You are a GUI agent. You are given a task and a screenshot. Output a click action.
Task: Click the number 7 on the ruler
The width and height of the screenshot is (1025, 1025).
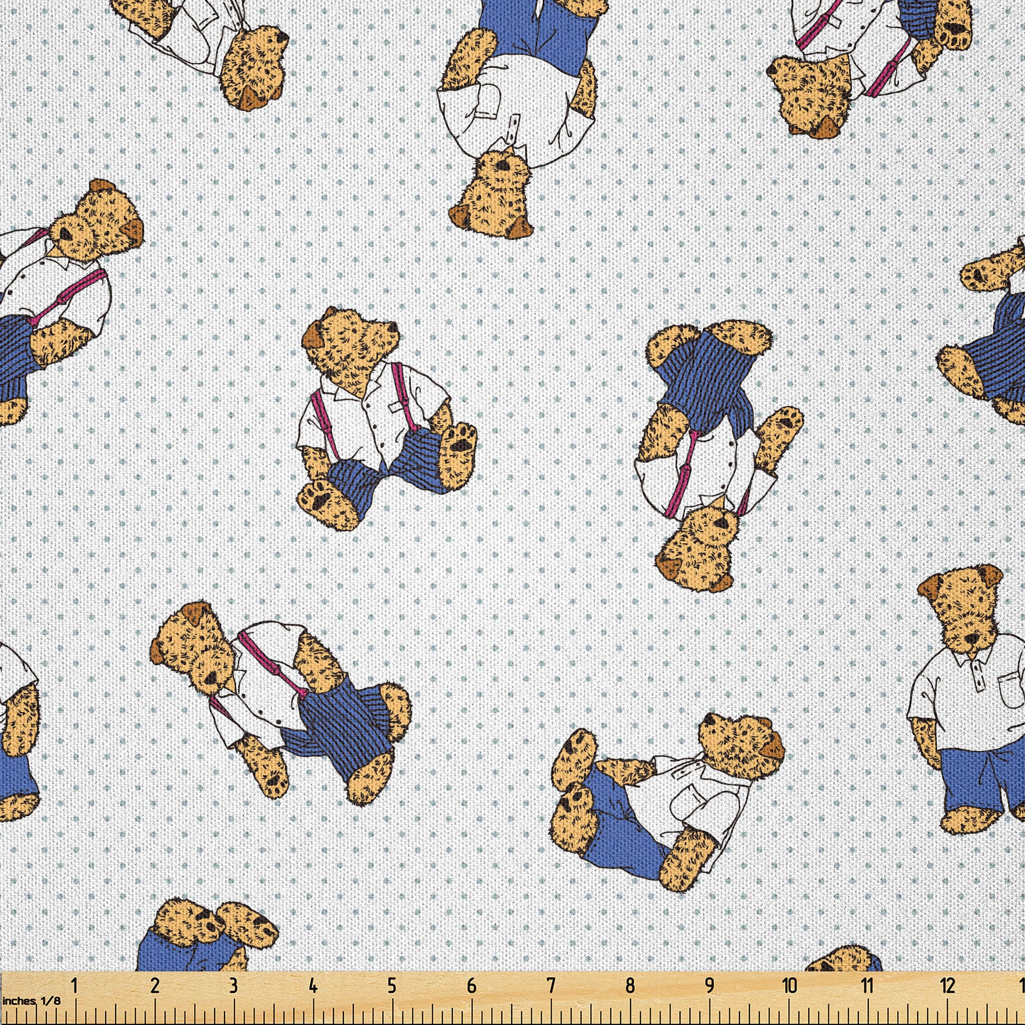click(550, 986)
